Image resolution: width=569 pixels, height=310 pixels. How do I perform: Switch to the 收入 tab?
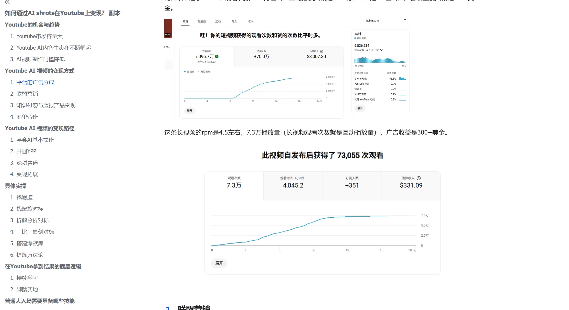pyautogui.click(x=250, y=21)
